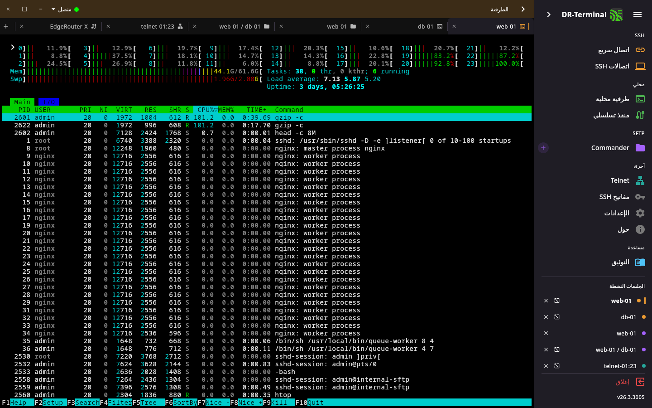Add a new tab with plus
Image resolution: width=652 pixels, height=408 pixels.
[6, 26]
